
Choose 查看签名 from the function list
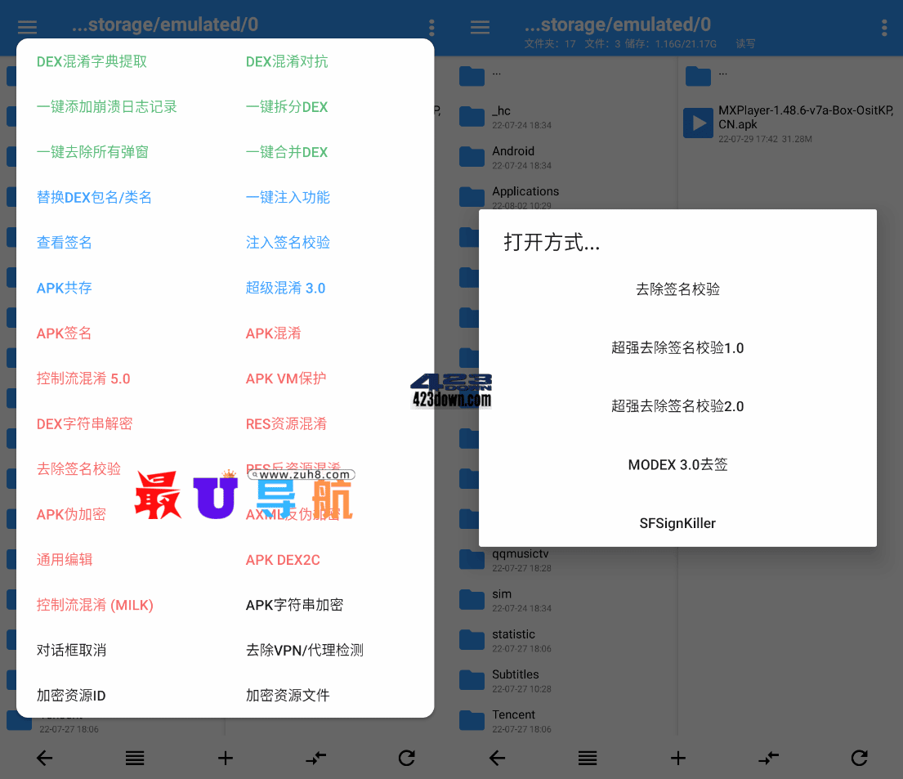65,243
